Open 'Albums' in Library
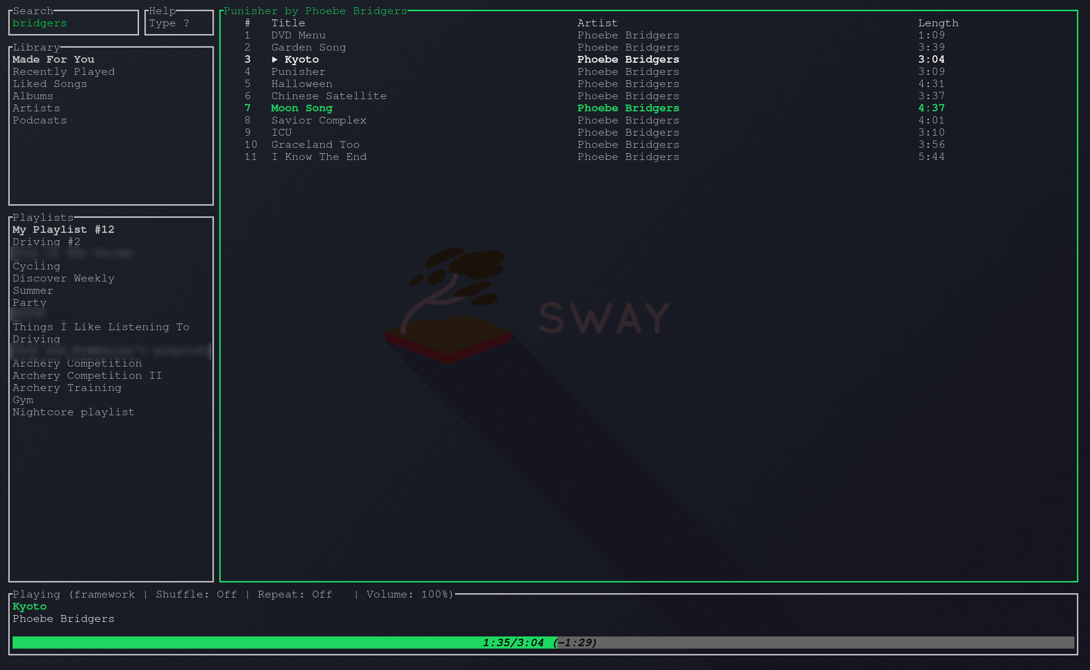This screenshot has height=670, width=1090. pos(33,96)
